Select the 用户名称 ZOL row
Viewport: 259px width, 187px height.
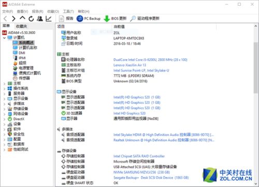(x=90, y=33)
